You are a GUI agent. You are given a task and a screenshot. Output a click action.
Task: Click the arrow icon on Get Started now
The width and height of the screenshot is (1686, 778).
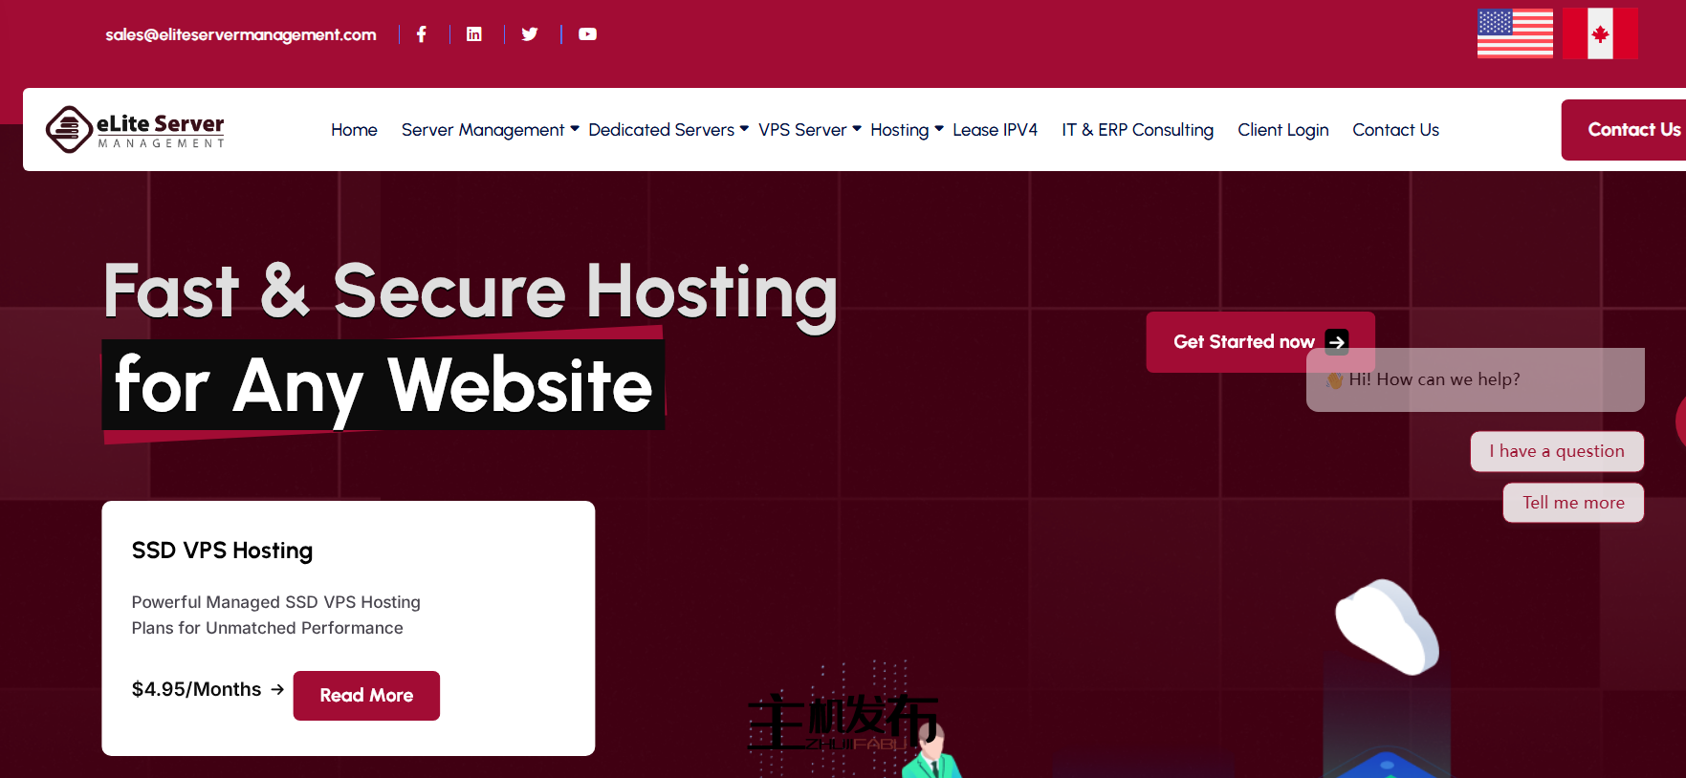(x=1337, y=341)
